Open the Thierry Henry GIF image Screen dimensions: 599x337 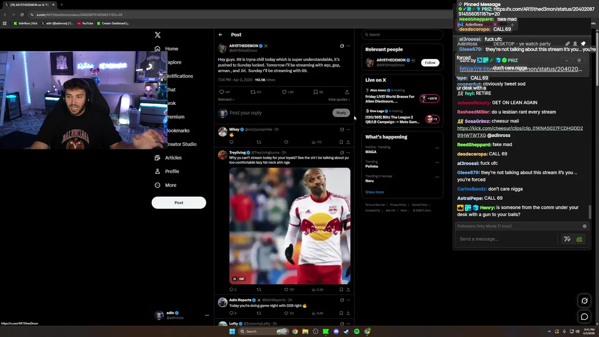290,226
